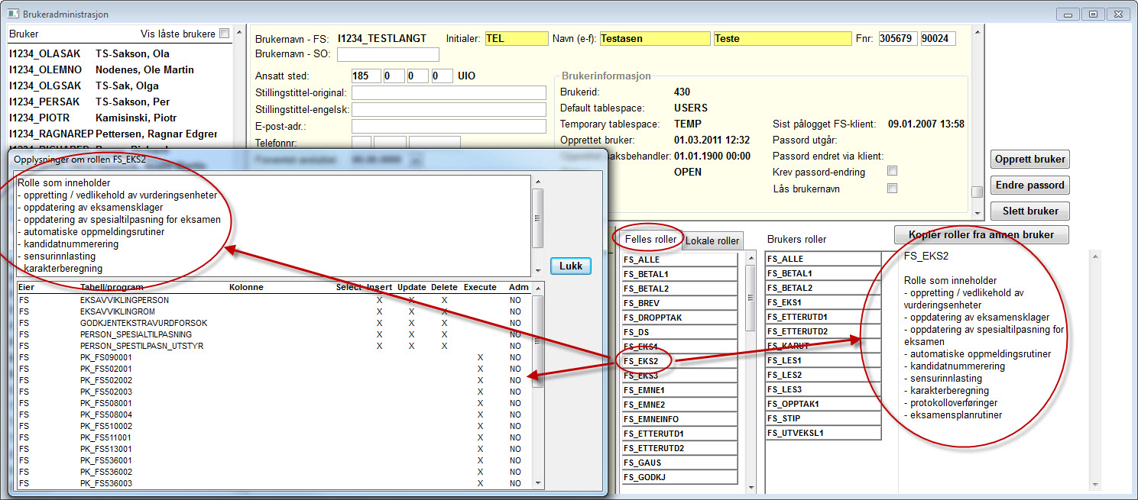The height and width of the screenshot is (500, 1138).
Task: Select the FS_EMNEINFO role
Action: coord(679,419)
